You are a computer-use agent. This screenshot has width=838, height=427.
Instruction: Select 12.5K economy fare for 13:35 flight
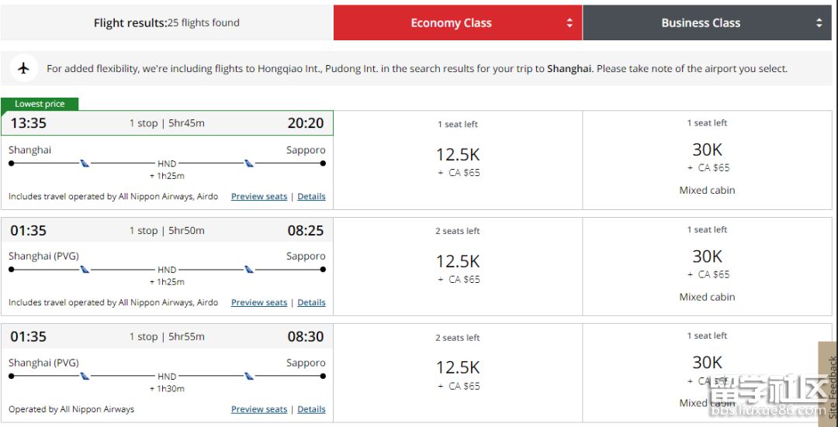coord(458,155)
